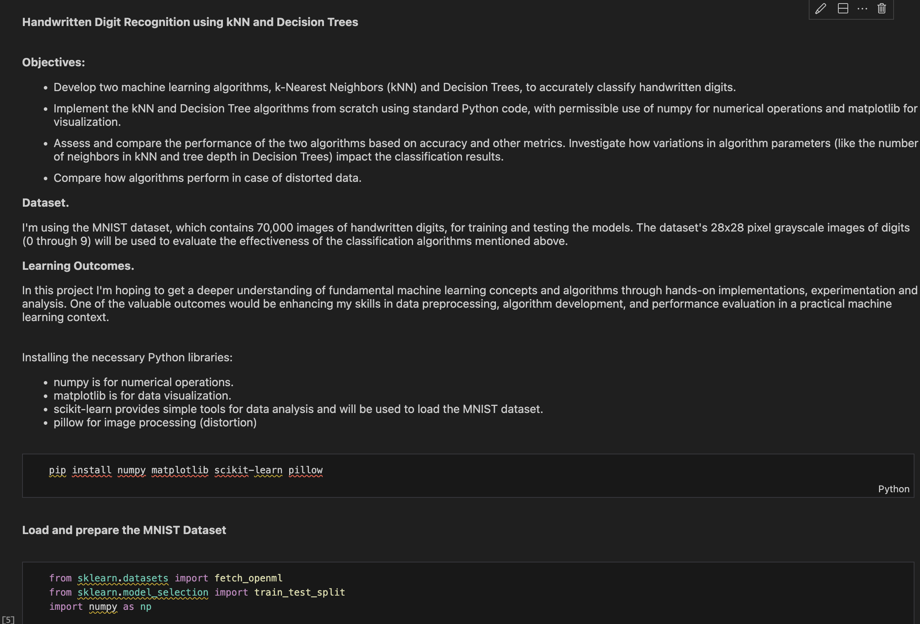
Task: Click 'sklearn.model_selection' in the import line
Action: click(x=142, y=592)
